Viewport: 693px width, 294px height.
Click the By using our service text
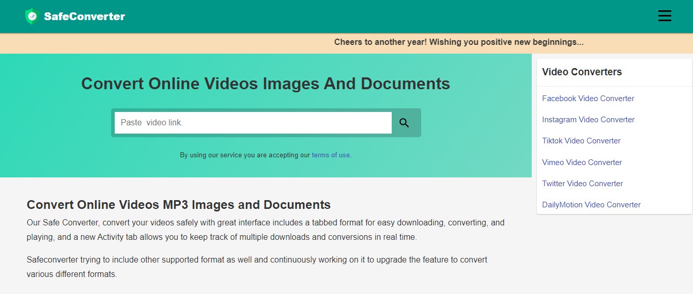(x=245, y=155)
